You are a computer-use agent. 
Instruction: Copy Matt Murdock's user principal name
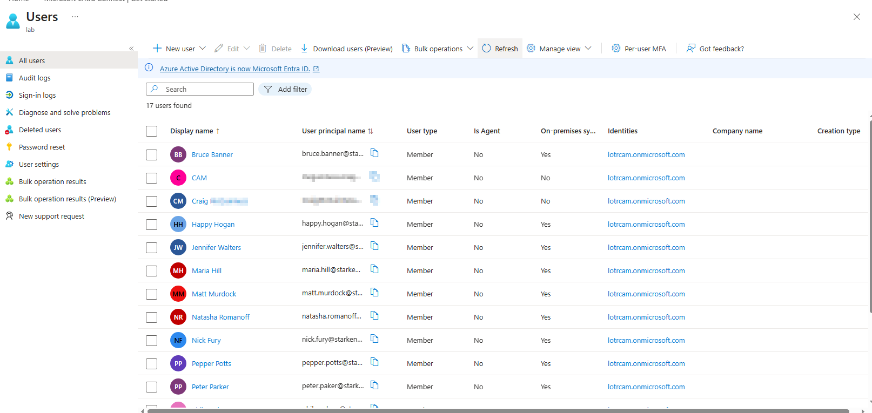(x=374, y=293)
